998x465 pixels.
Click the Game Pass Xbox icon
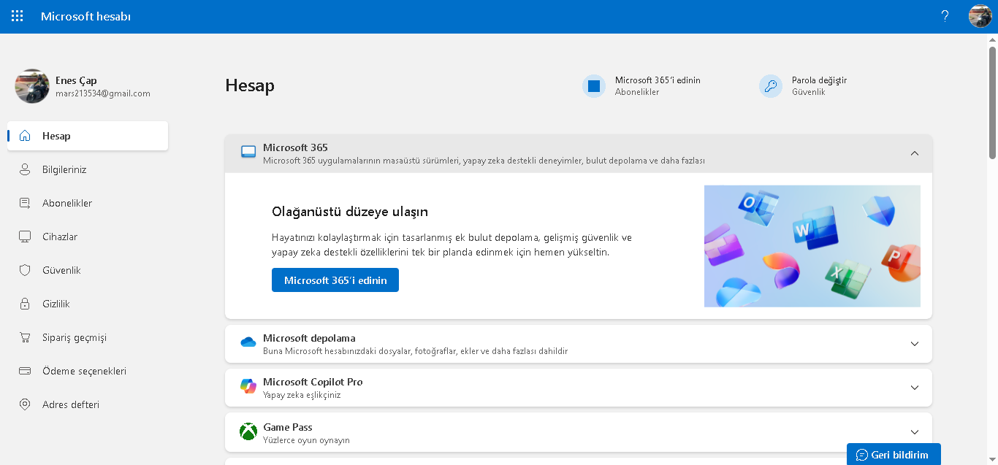(x=248, y=431)
